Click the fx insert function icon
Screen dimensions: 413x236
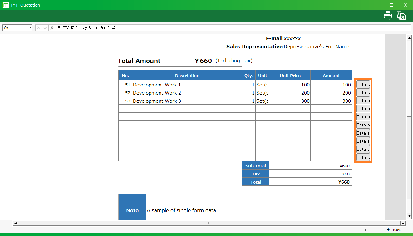coord(52,28)
